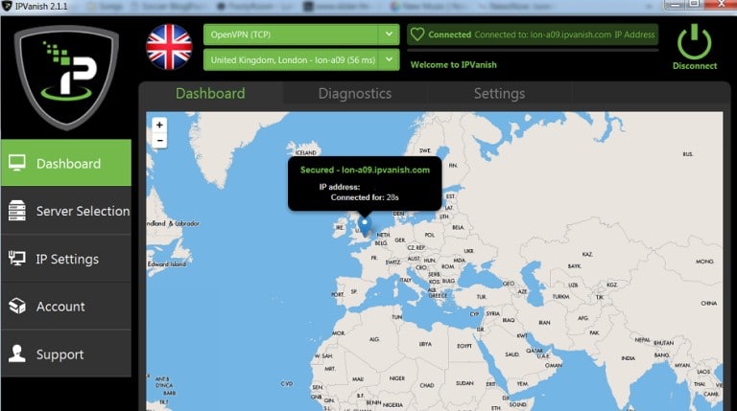Screen dimensions: 737x411
Task: Click the SUDAN label on the map
Action: pyautogui.click(x=464, y=383)
